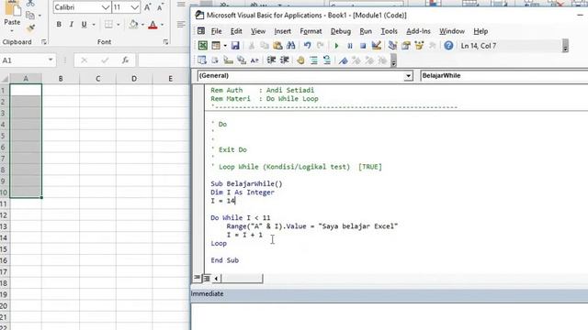Save the workbook from VBA toolbar

coord(235,46)
